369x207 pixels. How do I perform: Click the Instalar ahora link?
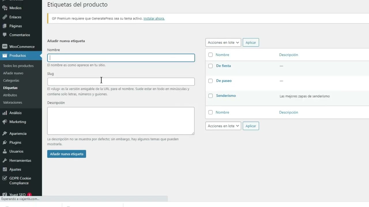[154, 18]
